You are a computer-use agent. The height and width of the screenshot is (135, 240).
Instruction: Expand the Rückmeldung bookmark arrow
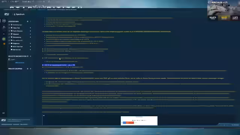click(x=30, y=37)
